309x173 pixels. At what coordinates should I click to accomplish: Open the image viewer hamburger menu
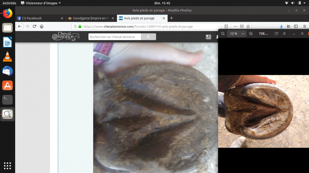pos(284,34)
